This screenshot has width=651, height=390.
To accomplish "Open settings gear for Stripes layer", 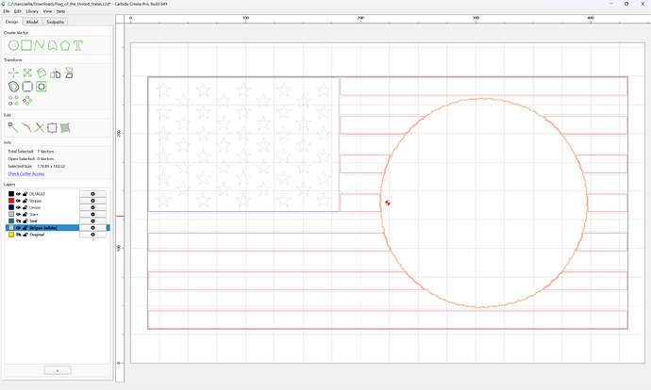I will click(x=92, y=201).
